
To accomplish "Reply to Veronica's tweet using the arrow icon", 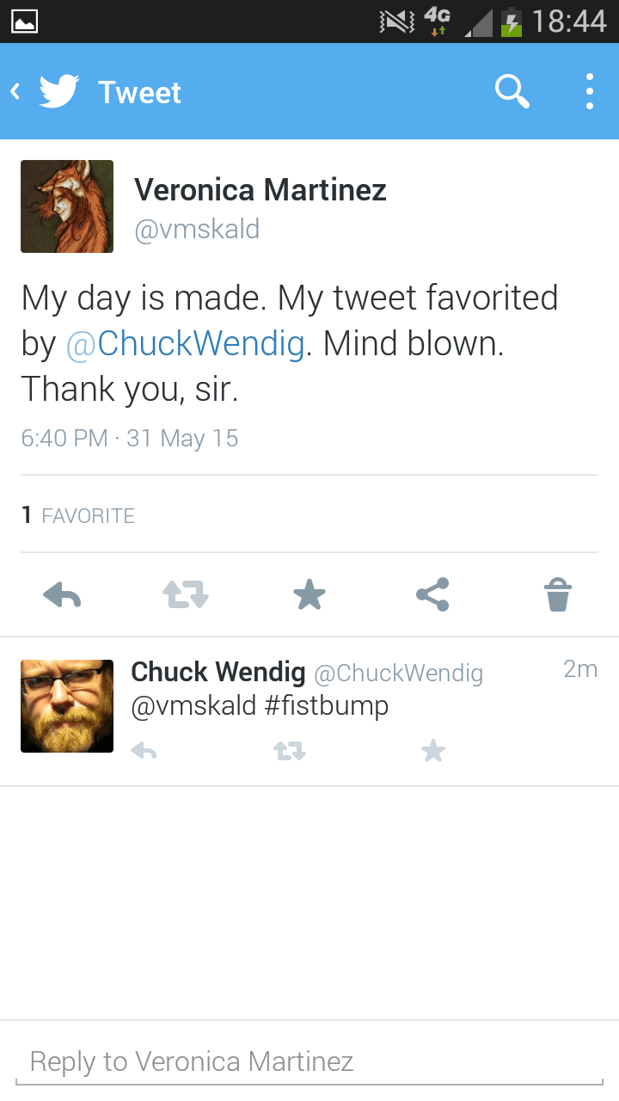I will pyautogui.click(x=62, y=594).
